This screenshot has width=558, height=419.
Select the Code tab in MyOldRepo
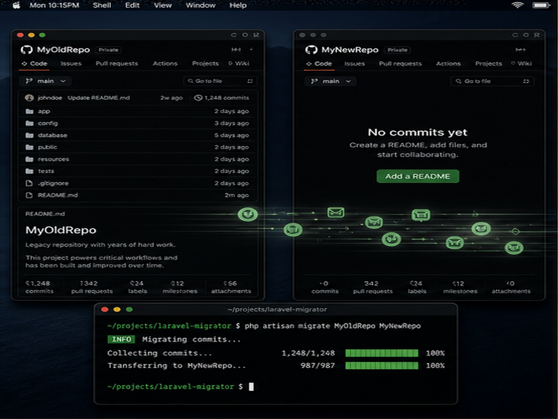click(34, 64)
